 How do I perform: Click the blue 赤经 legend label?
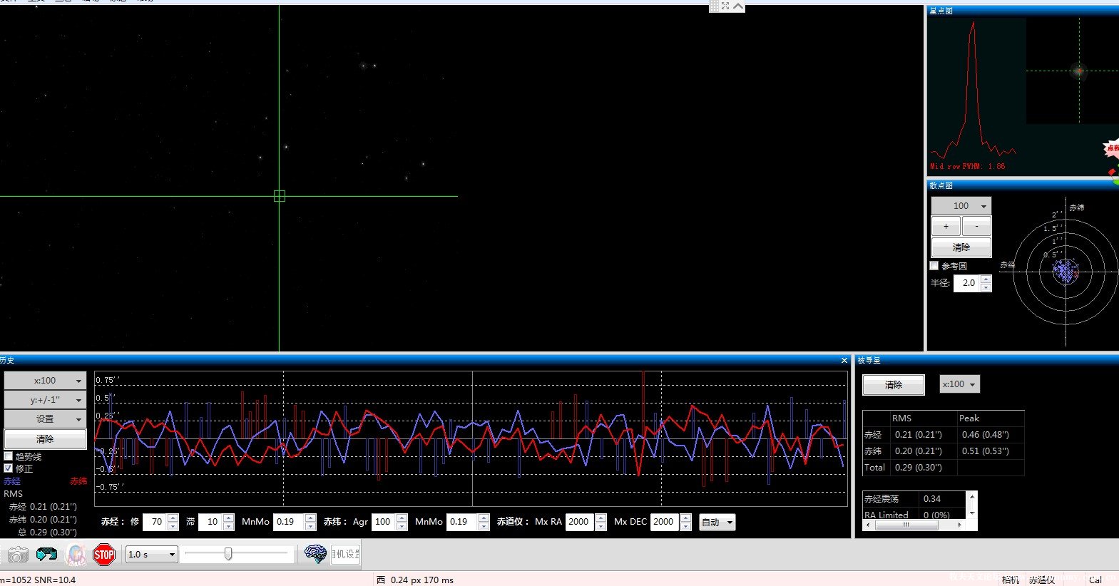coord(12,481)
